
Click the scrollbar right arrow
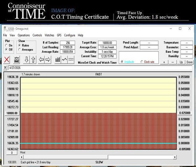tap(175, 157)
